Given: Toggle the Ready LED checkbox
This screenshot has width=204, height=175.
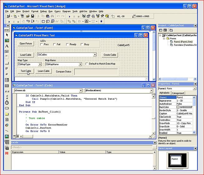Looking at the screenshot, I should click(67, 45).
